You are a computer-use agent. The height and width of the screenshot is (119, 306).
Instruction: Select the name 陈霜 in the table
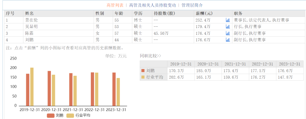coord(29,33)
